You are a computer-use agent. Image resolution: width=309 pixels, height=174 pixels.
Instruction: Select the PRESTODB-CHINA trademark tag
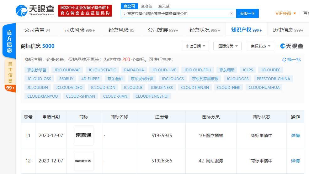(x=273, y=79)
